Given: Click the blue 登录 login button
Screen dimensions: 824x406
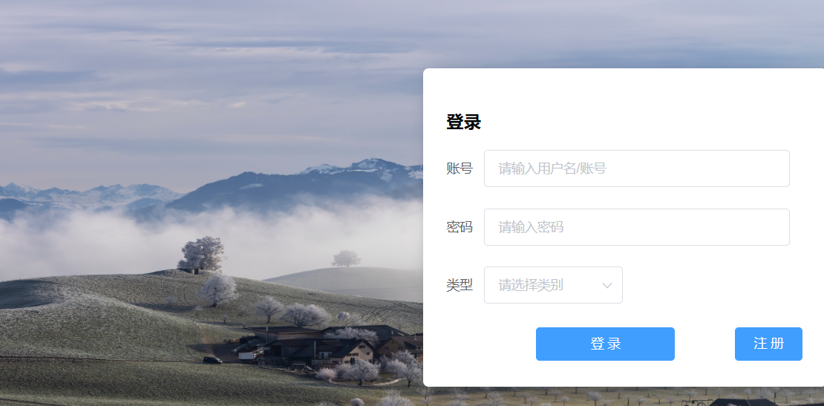Looking at the screenshot, I should click(605, 344).
